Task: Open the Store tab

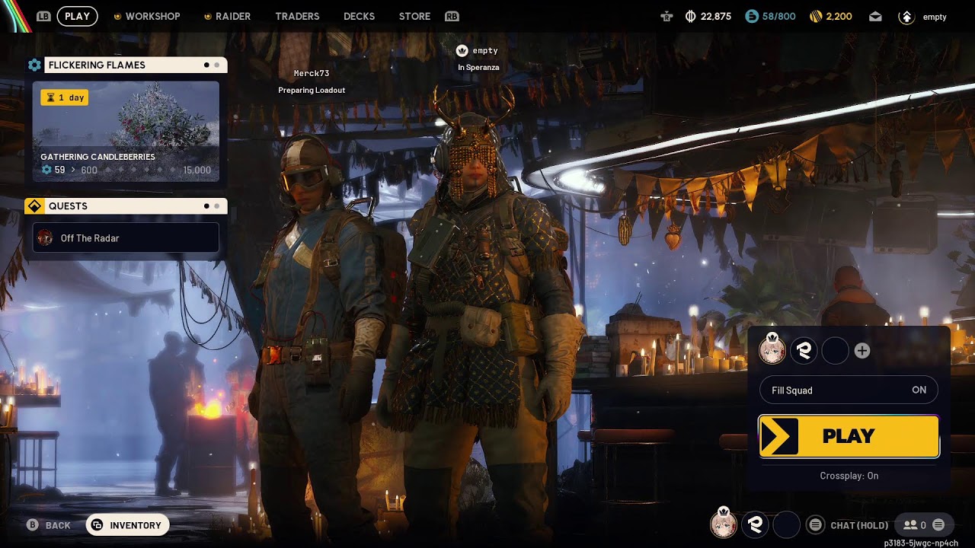Action: click(x=414, y=16)
